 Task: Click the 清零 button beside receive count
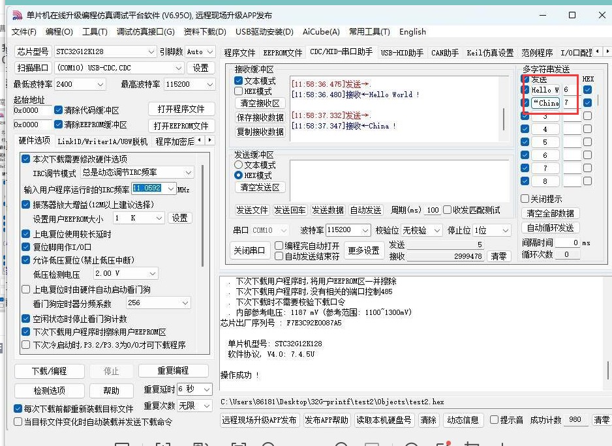click(x=498, y=256)
